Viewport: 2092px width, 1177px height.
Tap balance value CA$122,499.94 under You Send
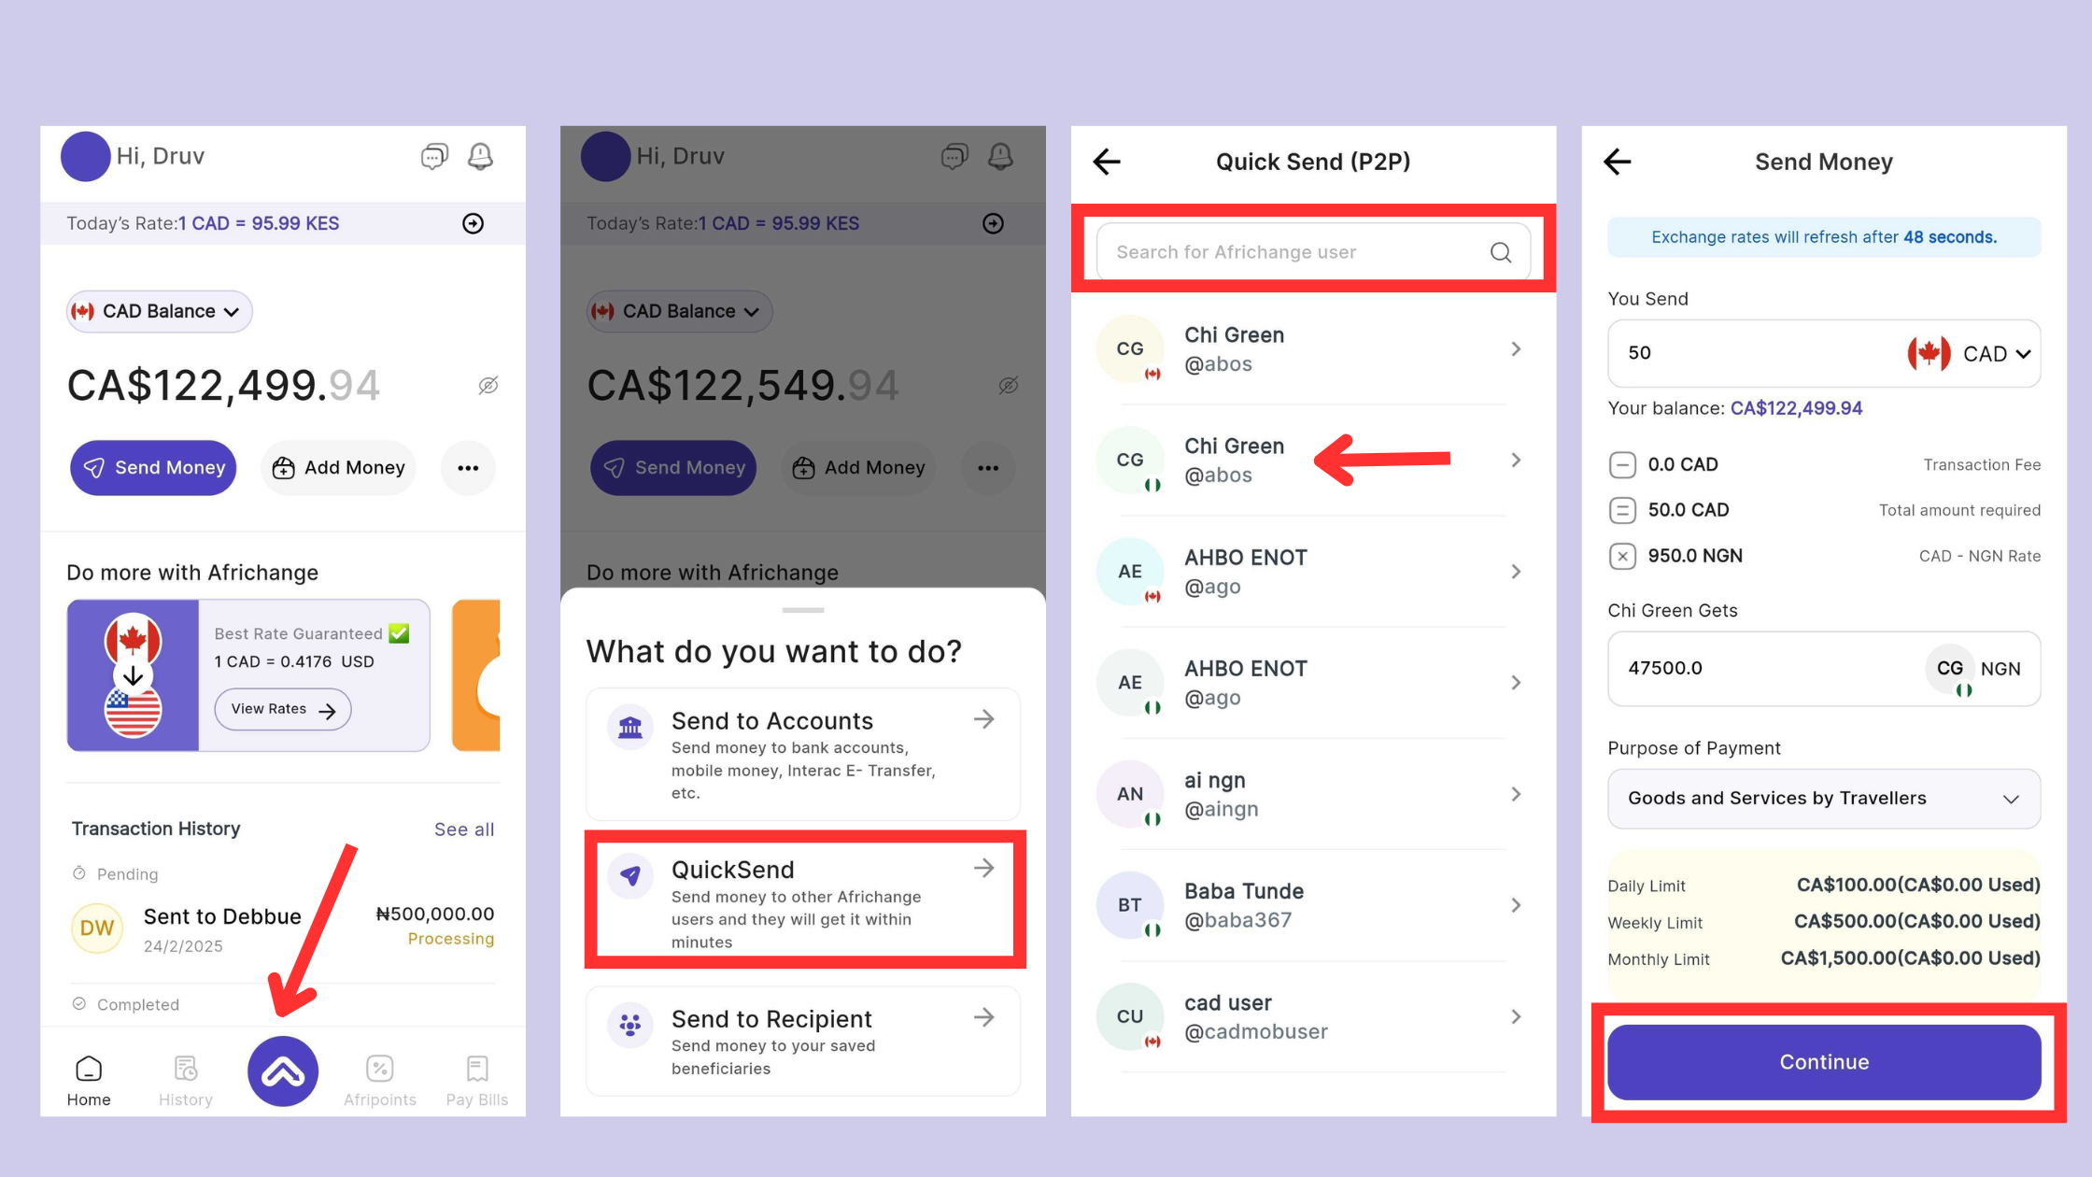(1796, 408)
